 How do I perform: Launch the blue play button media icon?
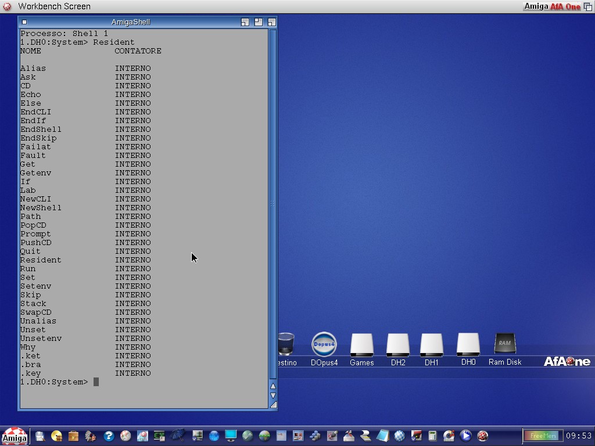point(465,436)
